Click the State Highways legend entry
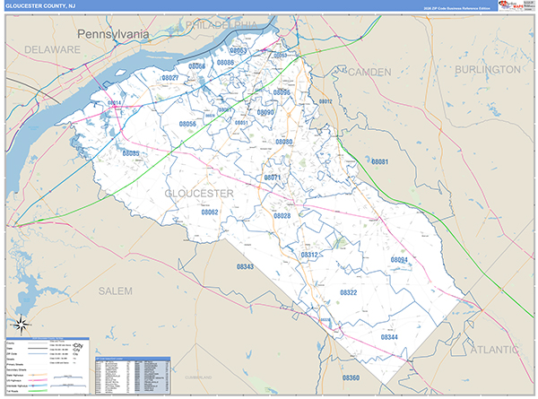Viewport: 538px width, 399px height. click(x=14, y=376)
